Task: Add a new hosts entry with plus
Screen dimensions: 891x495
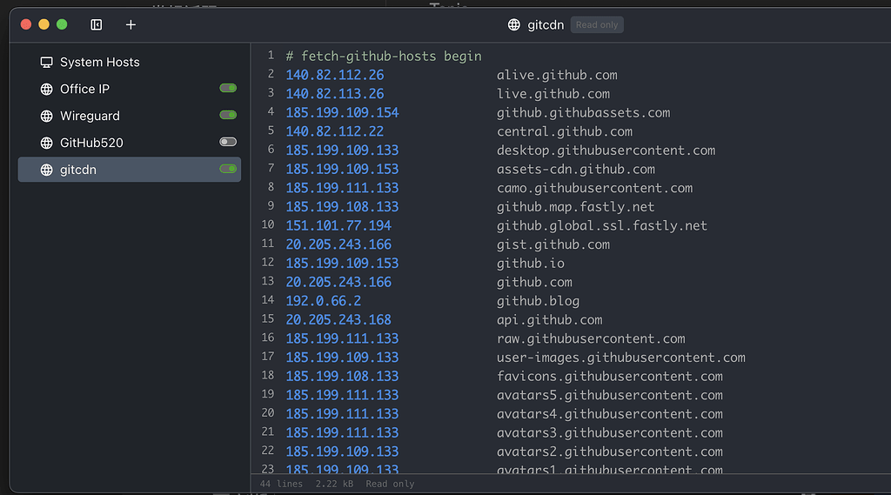Action: pyautogui.click(x=131, y=24)
